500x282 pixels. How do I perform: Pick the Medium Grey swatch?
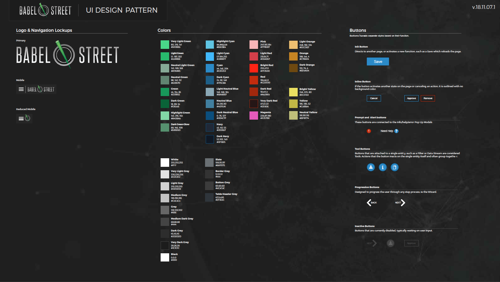[165, 198]
